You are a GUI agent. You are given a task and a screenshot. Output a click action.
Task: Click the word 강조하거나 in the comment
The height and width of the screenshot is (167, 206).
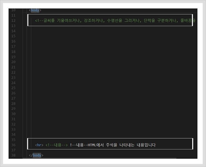[x=94, y=21]
